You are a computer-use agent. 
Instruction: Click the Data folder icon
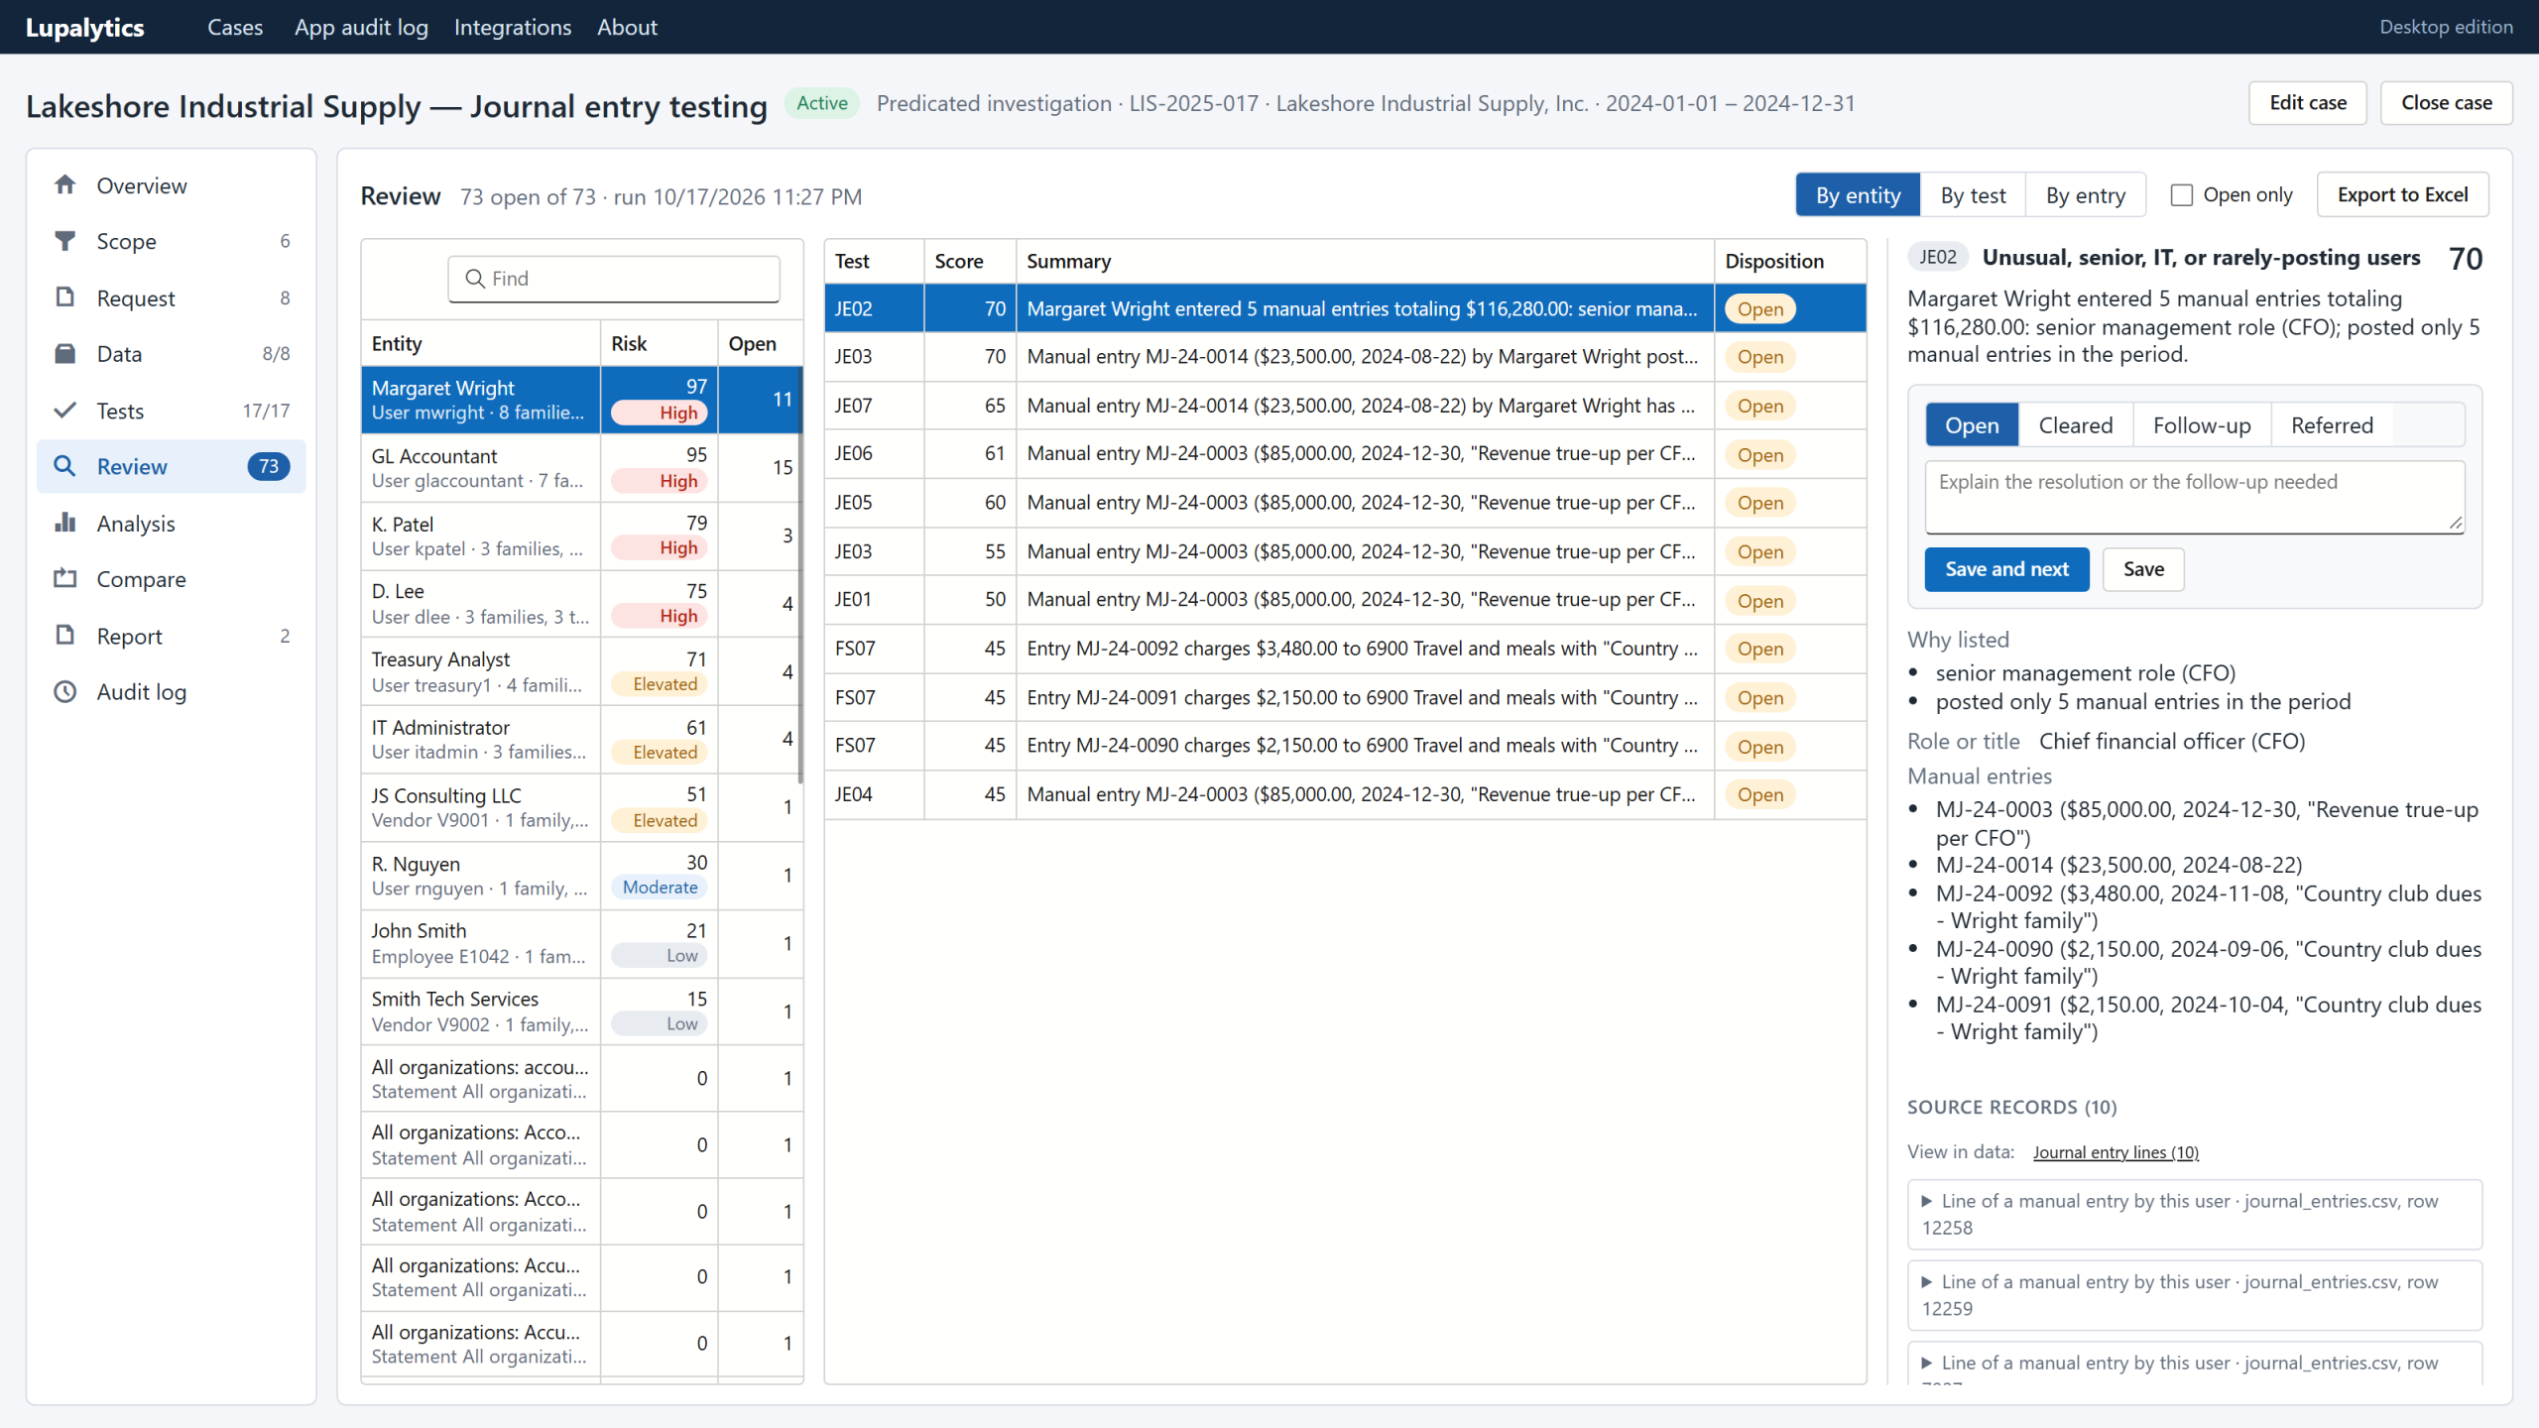coord(65,354)
